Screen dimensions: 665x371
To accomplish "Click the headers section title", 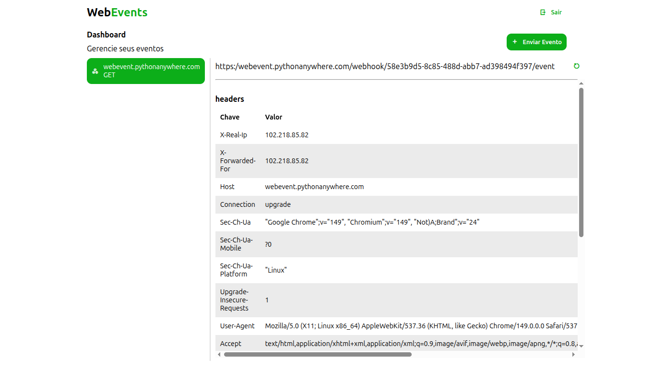I will (x=230, y=99).
